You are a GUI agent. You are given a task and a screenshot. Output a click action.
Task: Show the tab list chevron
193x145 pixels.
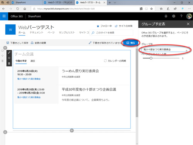[x=115, y=3]
